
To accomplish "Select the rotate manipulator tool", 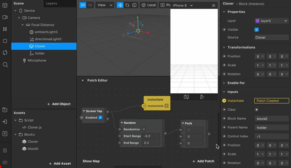I will [x=127, y=5].
